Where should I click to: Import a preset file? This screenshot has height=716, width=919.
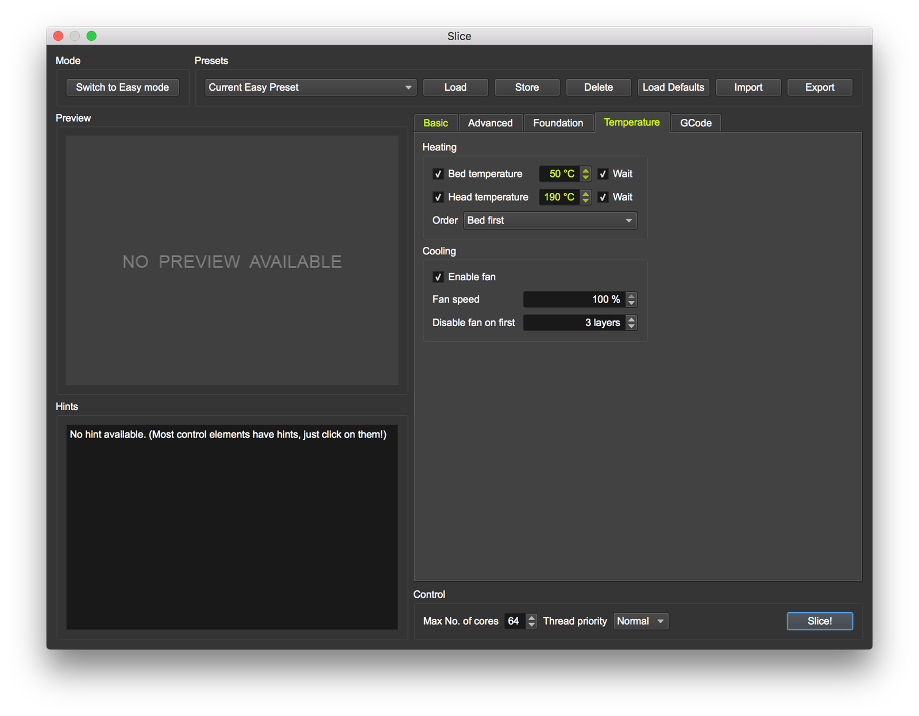tap(748, 87)
